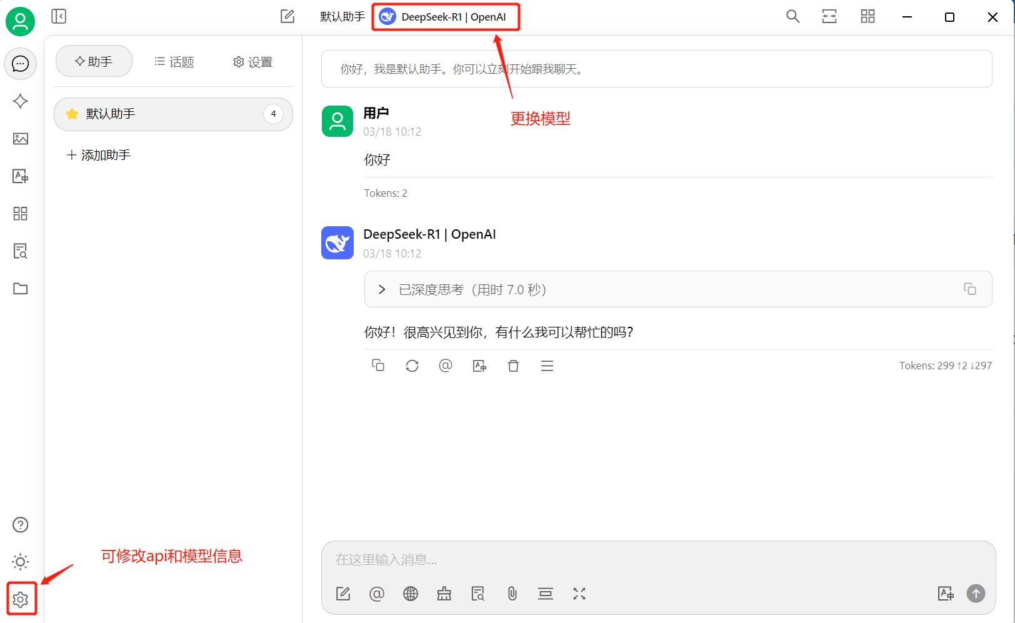Open the message more-options menu
The height and width of the screenshot is (623, 1015).
tap(547, 366)
